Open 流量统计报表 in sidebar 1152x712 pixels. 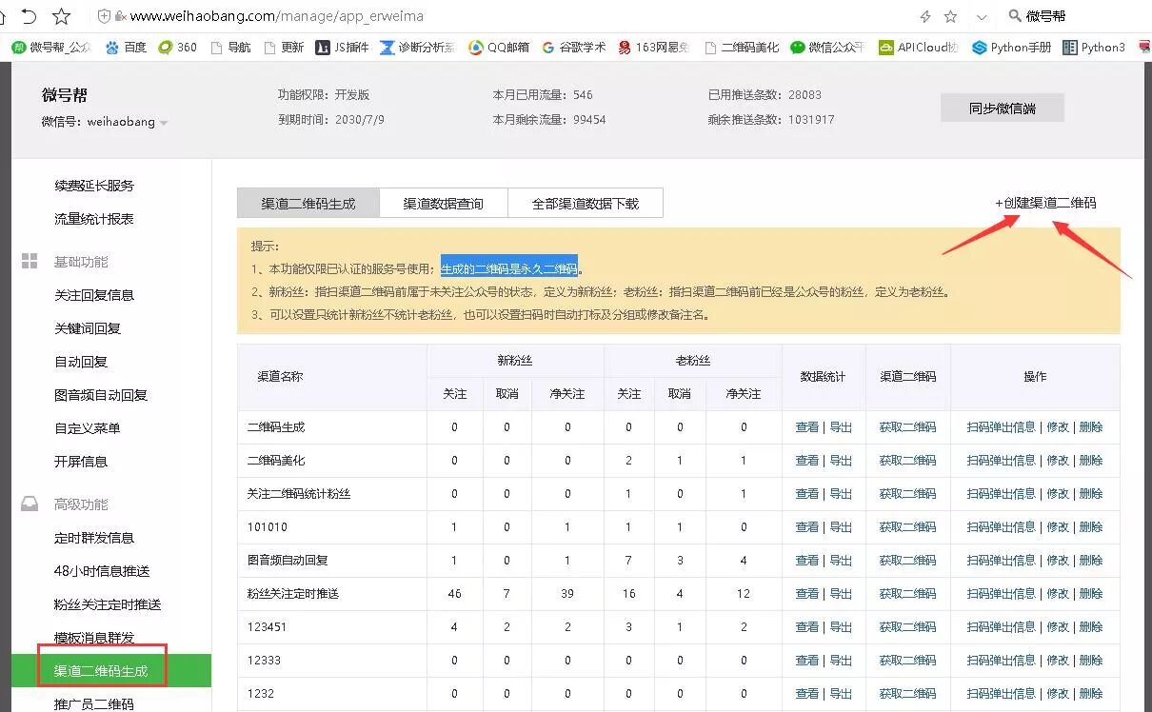pyautogui.click(x=94, y=219)
